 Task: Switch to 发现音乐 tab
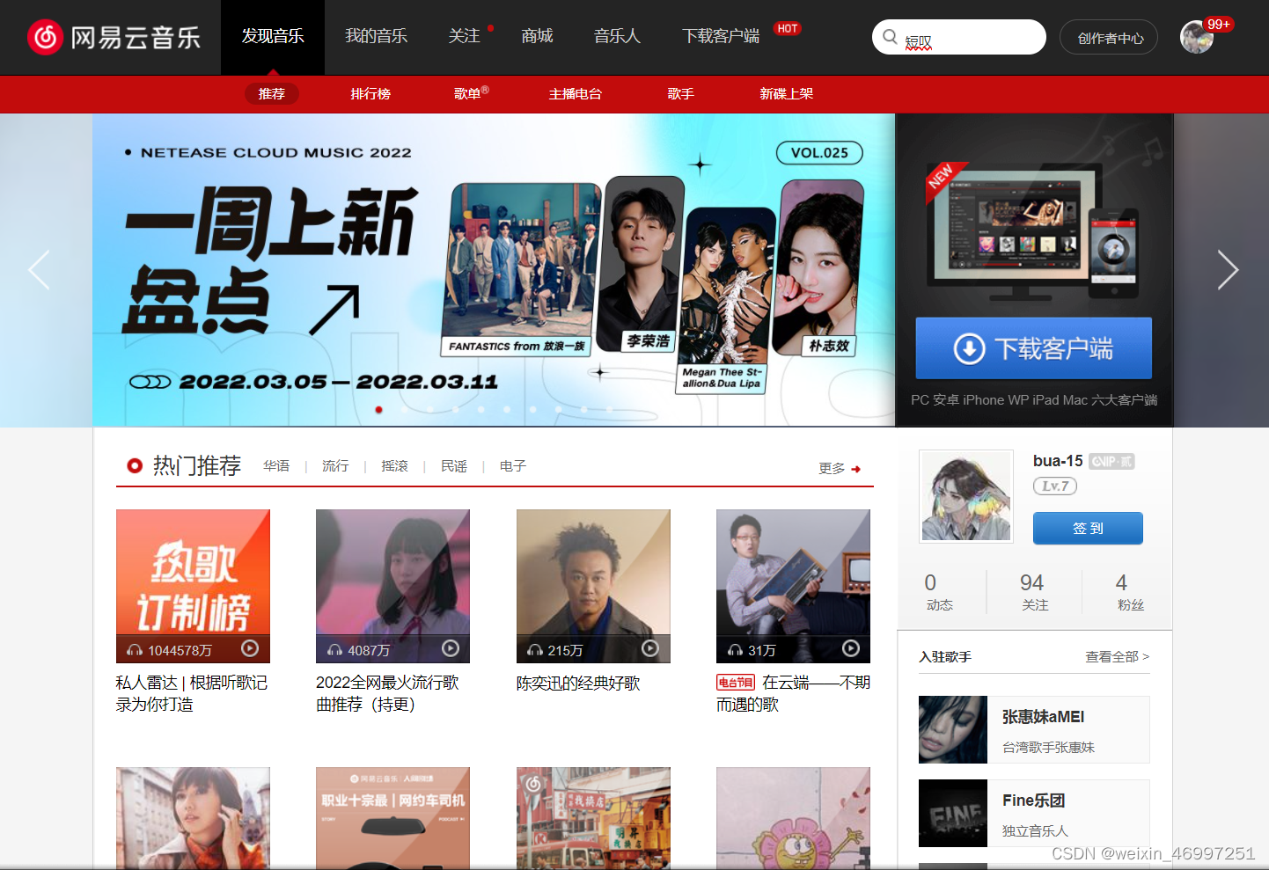coord(273,37)
